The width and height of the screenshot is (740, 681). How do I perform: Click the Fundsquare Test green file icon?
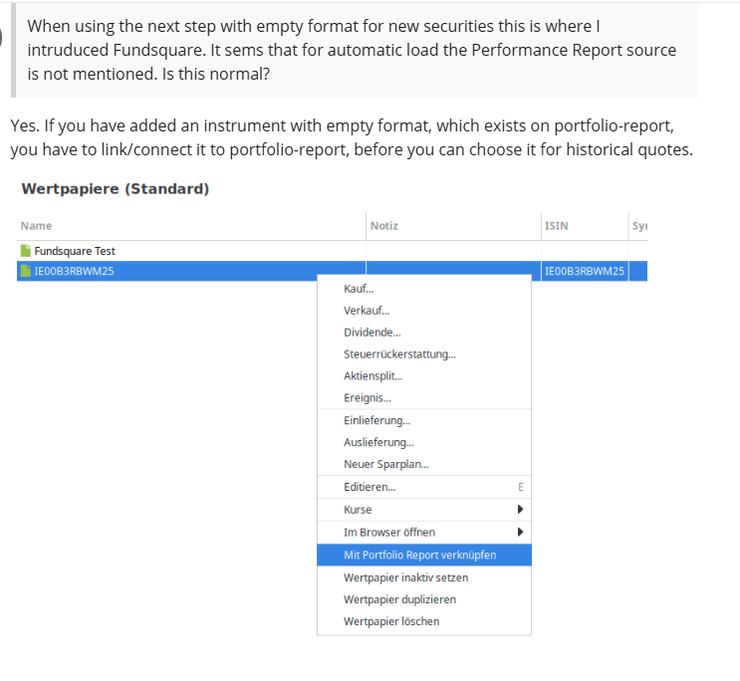pyautogui.click(x=26, y=251)
